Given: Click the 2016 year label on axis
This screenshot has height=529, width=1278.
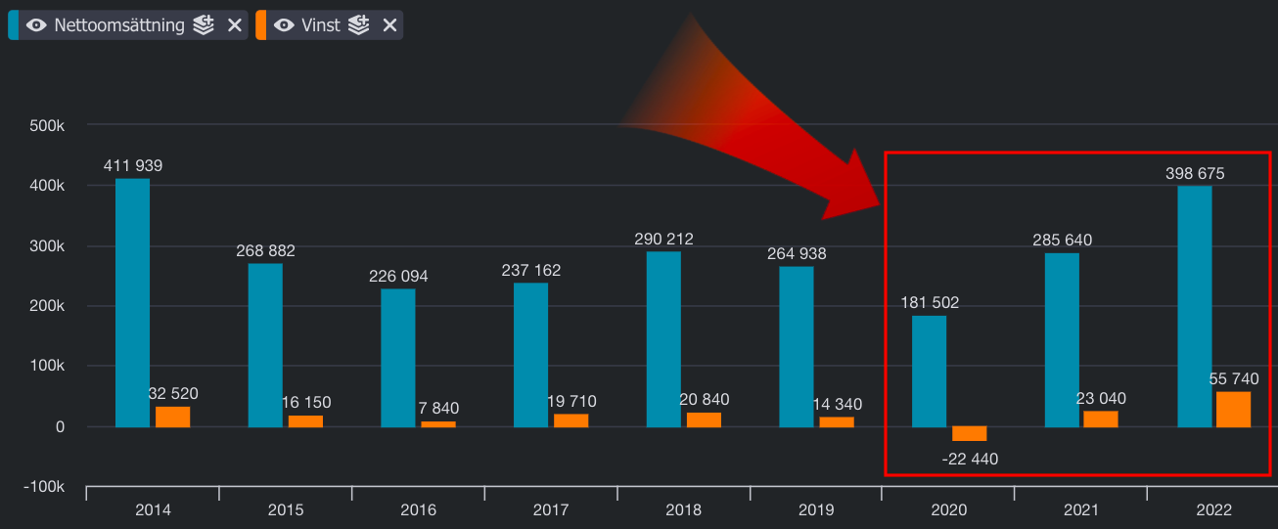Looking at the screenshot, I should 418,510.
